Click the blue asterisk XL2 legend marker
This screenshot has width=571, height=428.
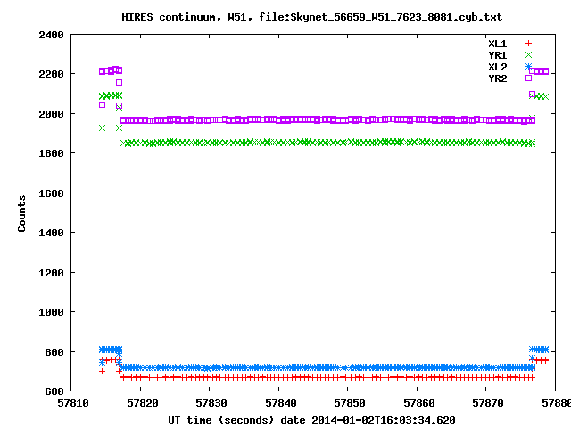[528, 66]
